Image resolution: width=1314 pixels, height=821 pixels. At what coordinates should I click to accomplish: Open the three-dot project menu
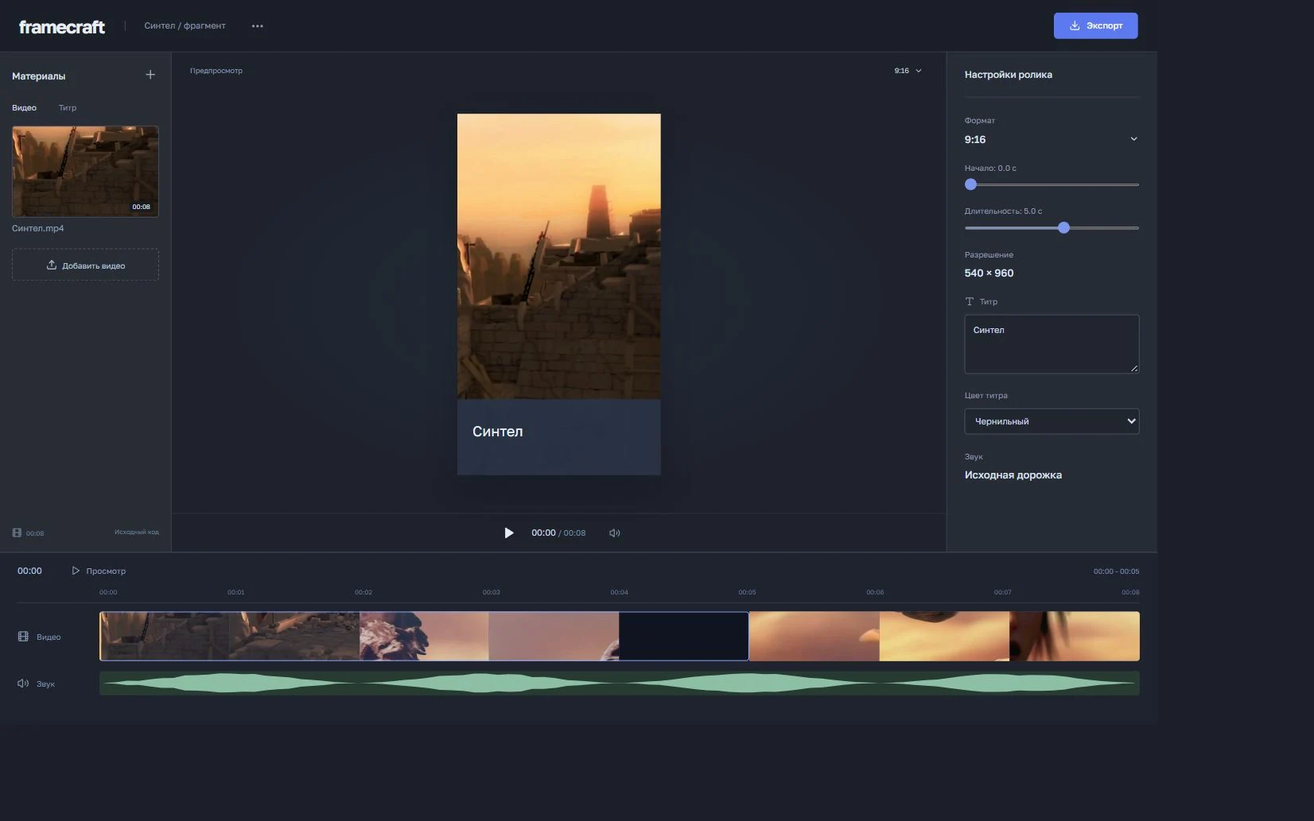click(x=257, y=26)
